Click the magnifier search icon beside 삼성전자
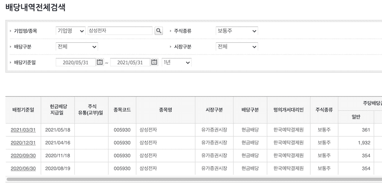 click(x=158, y=31)
